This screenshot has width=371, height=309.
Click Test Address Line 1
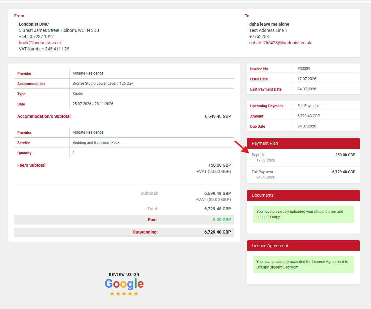coord(268,30)
